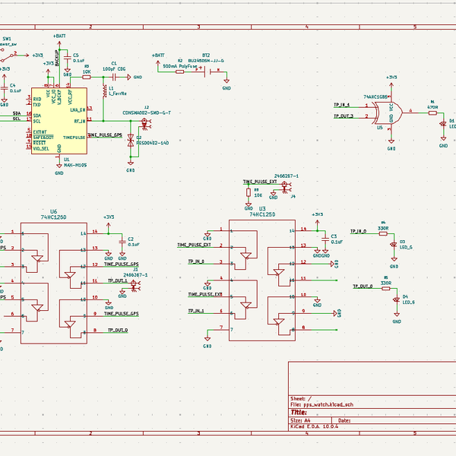Click the GND symbol below the U1 module
456x456 pixels.
coord(59,169)
